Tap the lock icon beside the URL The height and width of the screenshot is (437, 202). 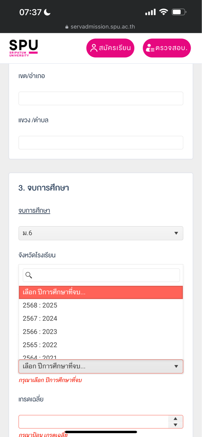67,27
